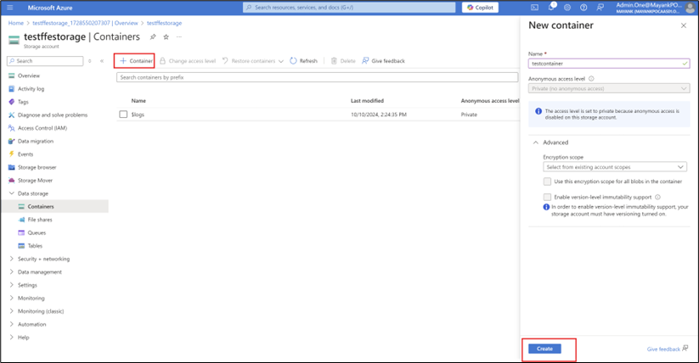Sort by the Last modified column header
Screen dimensions: 699x363
pyautogui.click(x=367, y=101)
